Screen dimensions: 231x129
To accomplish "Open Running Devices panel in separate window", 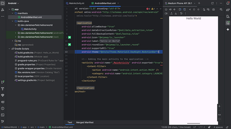I will pyautogui.click(x=212, y=3).
